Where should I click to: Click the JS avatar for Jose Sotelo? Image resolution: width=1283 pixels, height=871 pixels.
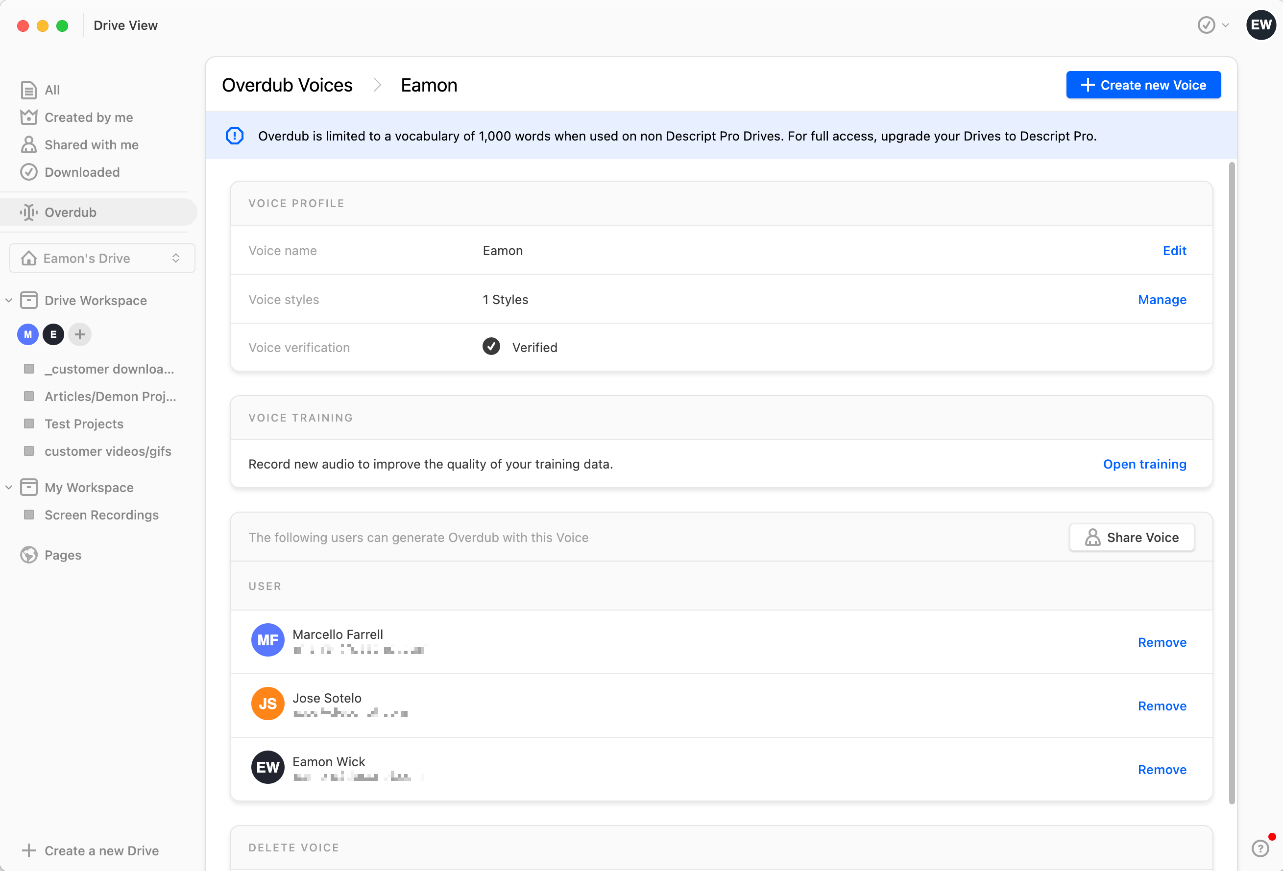pyautogui.click(x=268, y=703)
